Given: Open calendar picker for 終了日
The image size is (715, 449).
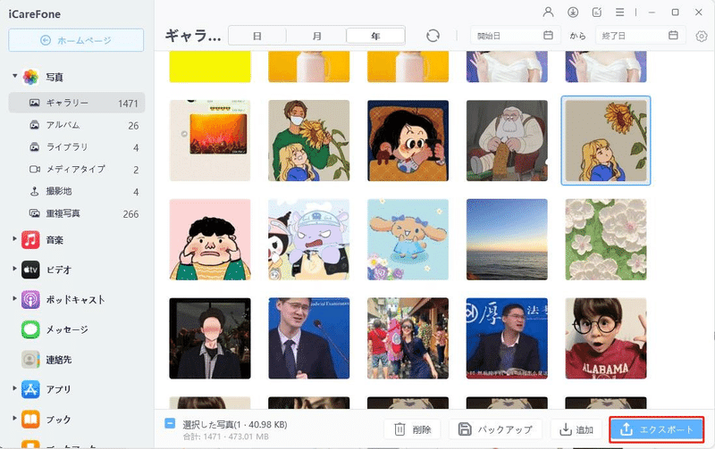Looking at the screenshot, I should (x=673, y=35).
